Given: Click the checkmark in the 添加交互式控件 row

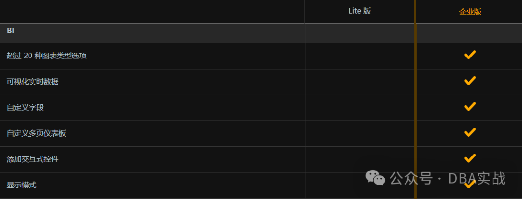Looking at the screenshot, I should click(x=470, y=158).
